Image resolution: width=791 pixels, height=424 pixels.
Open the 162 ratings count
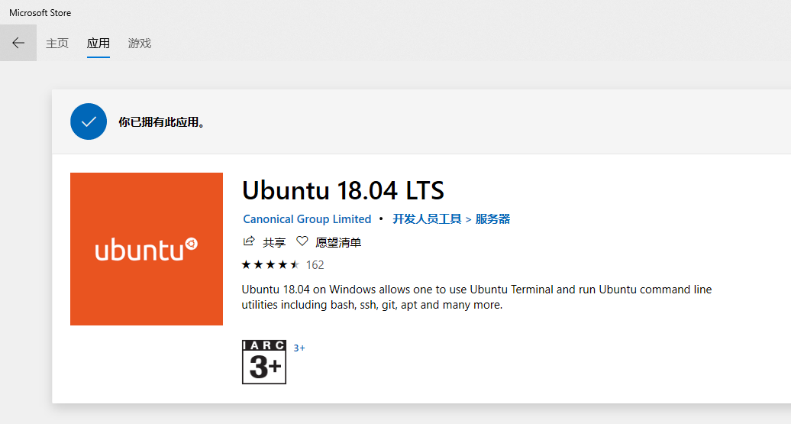[x=315, y=265]
